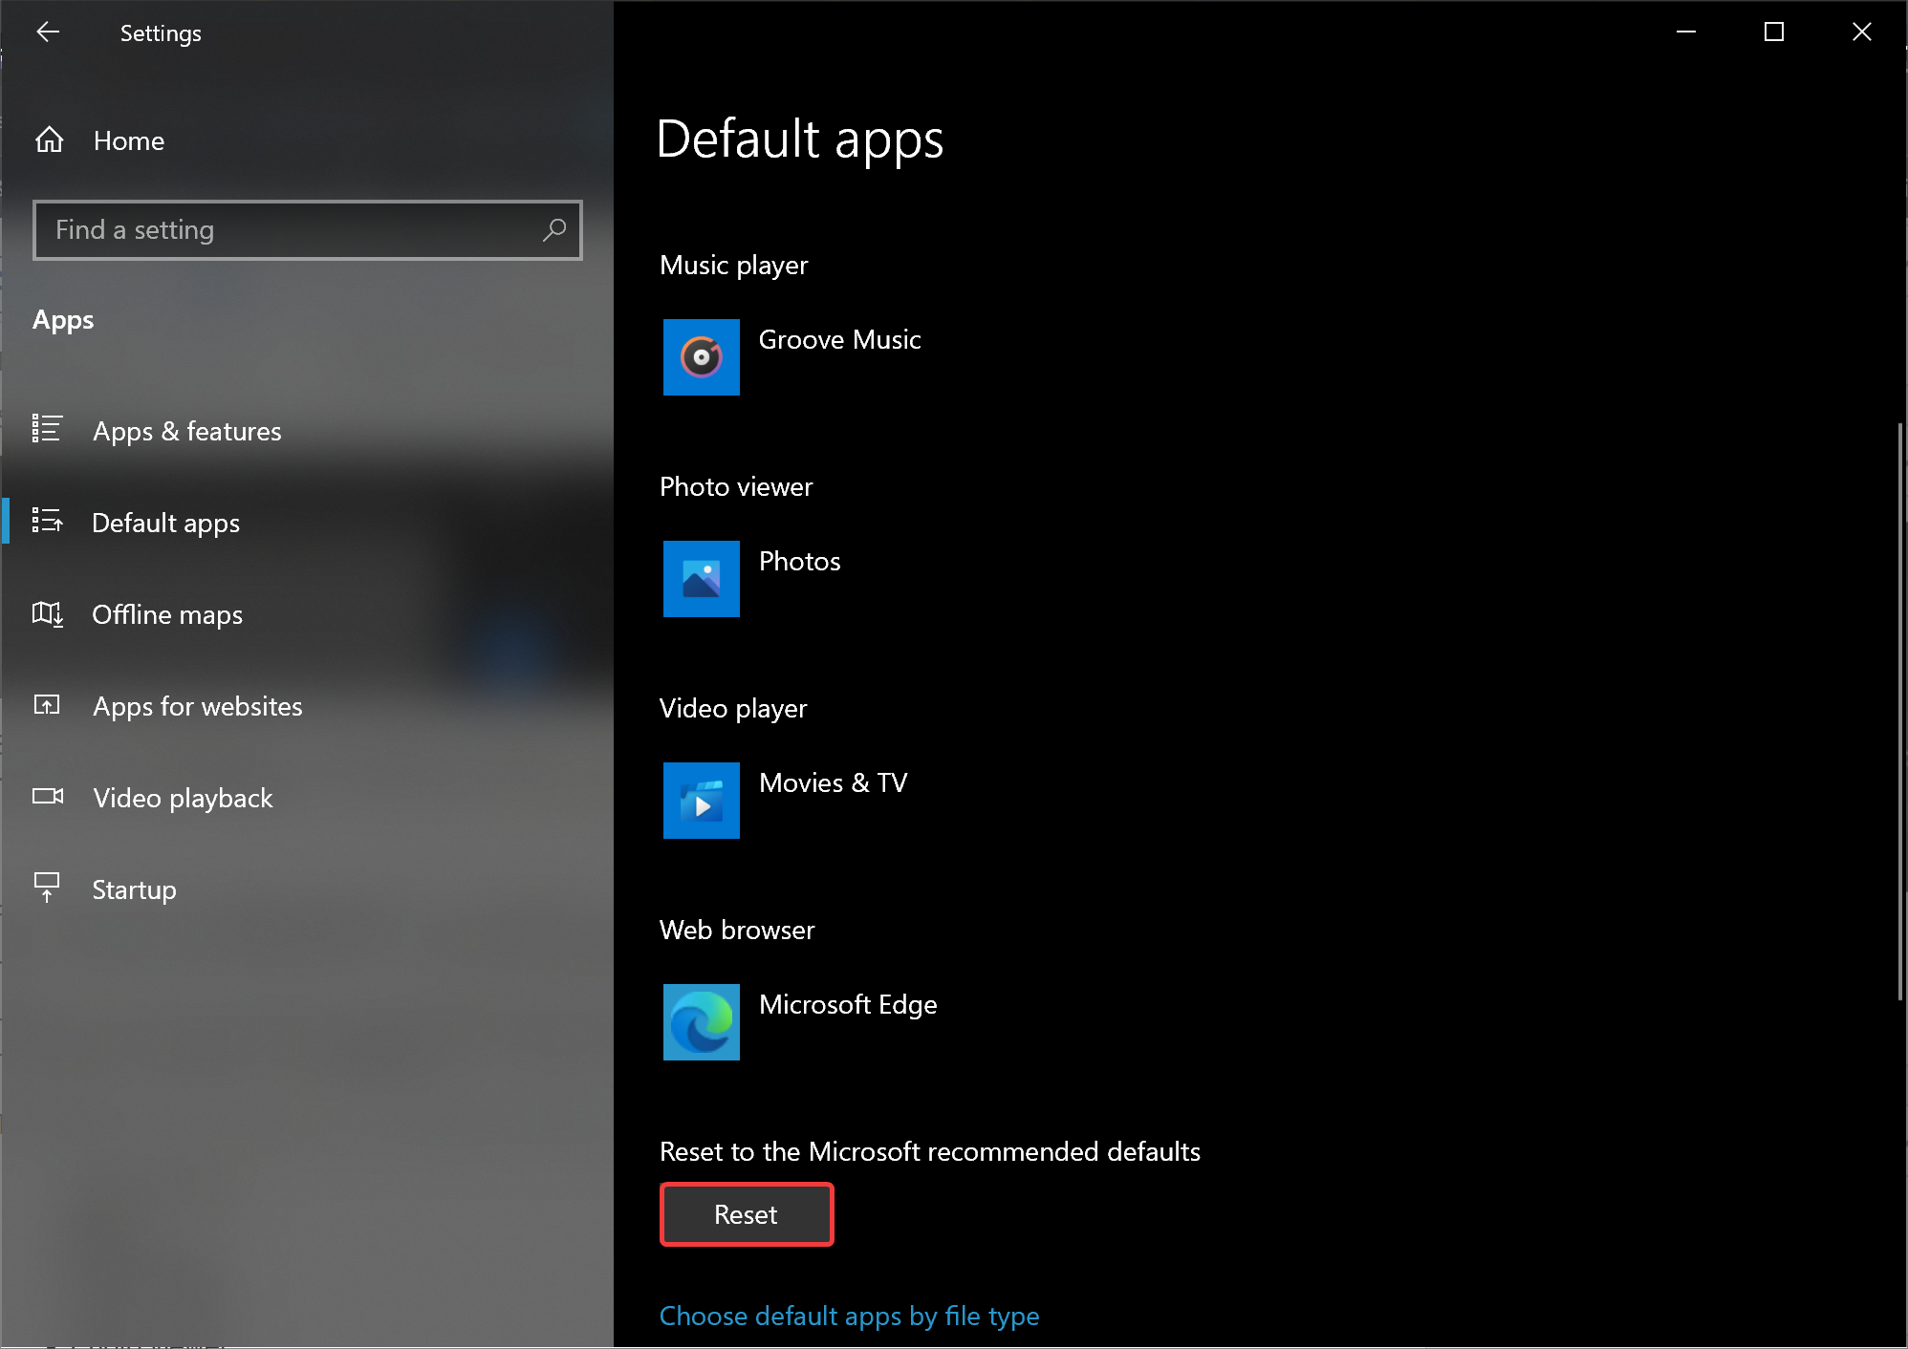The height and width of the screenshot is (1349, 1908).
Task: Maximize the Settings window
Action: pyautogui.click(x=1774, y=32)
